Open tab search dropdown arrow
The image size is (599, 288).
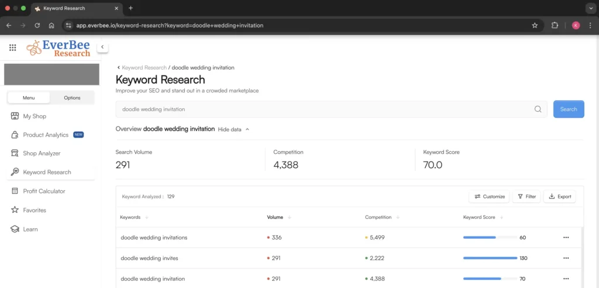click(x=591, y=8)
